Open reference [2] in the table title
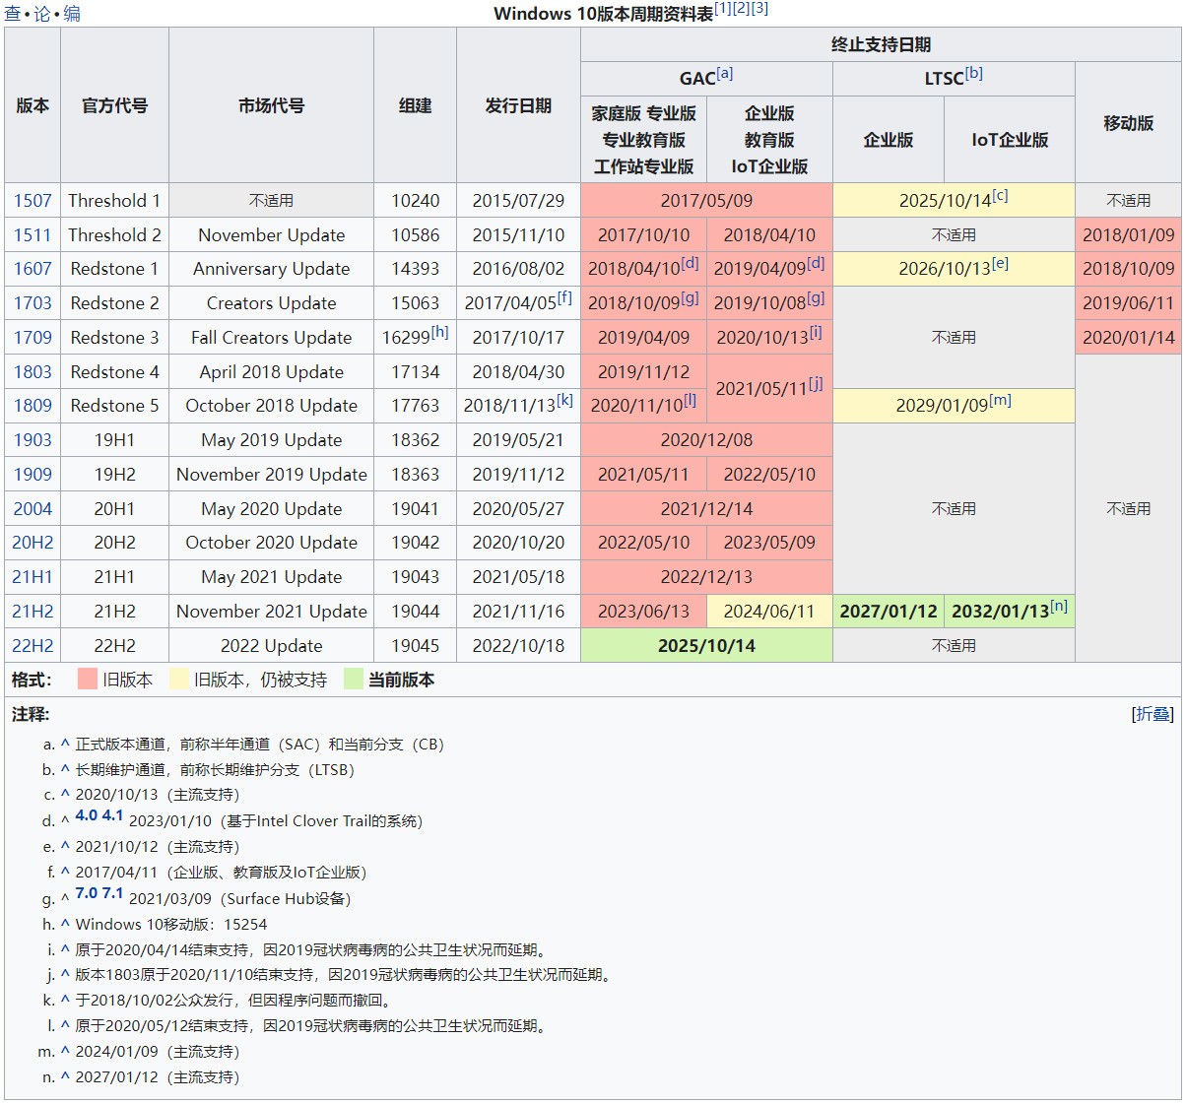The height and width of the screenshot is (1104, 1186). coord(742,8)
